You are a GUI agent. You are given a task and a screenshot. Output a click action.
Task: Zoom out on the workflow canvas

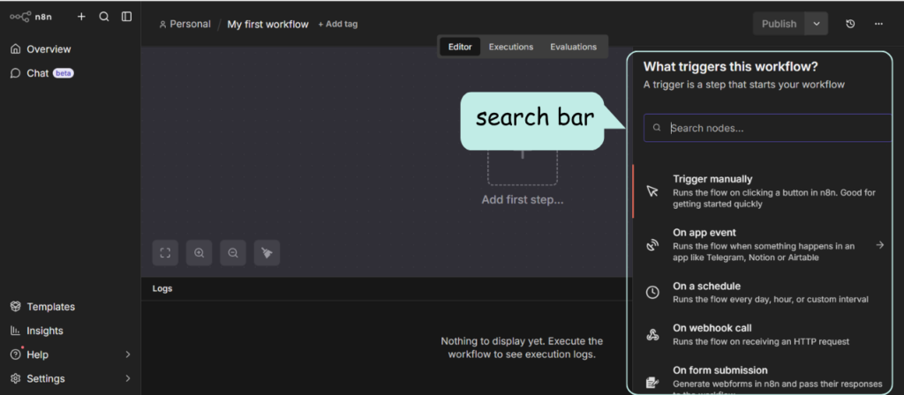click(x=233, y=253)
